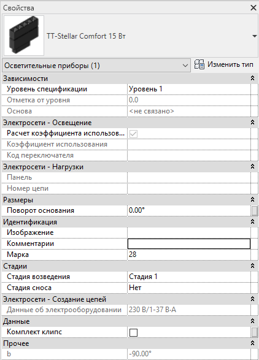Click the Изображение value field

189,232
